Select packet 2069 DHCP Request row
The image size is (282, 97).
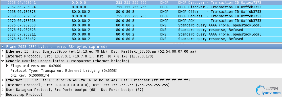pyautogui.click(x=141, y=16)
